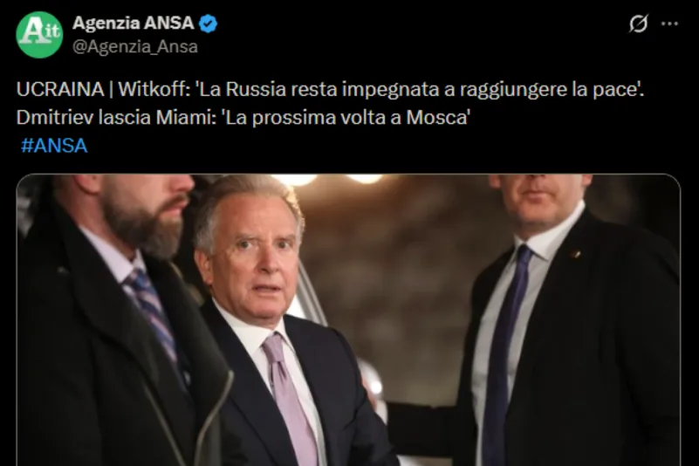The height and width of the screenshot is (466, 699).
Task: Click the bright ceiling lights in photo
Action: pos(329,179)
